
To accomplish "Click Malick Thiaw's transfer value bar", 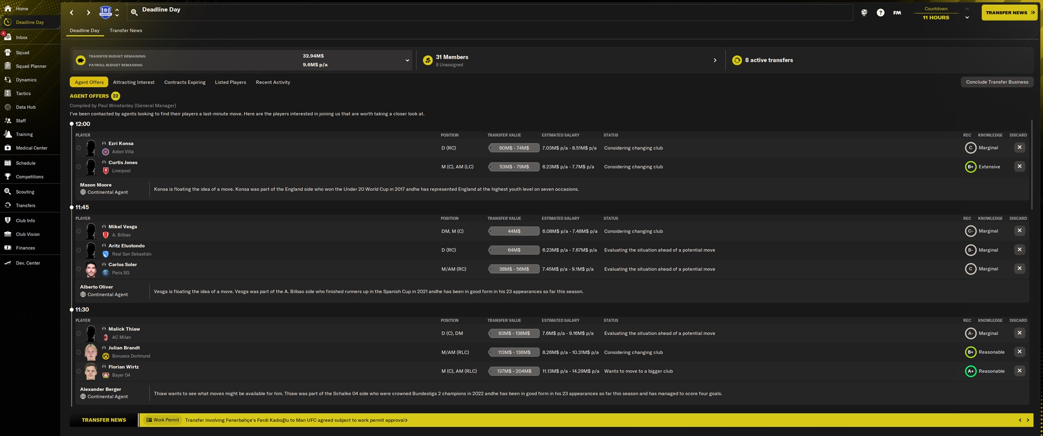I will click(514, 333).
